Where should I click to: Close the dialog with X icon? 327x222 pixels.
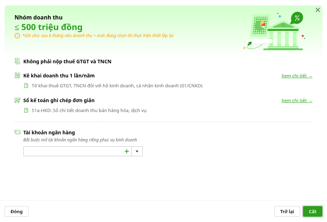click(317, 10)
